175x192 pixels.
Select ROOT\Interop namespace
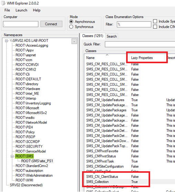(x=26, y=99)
